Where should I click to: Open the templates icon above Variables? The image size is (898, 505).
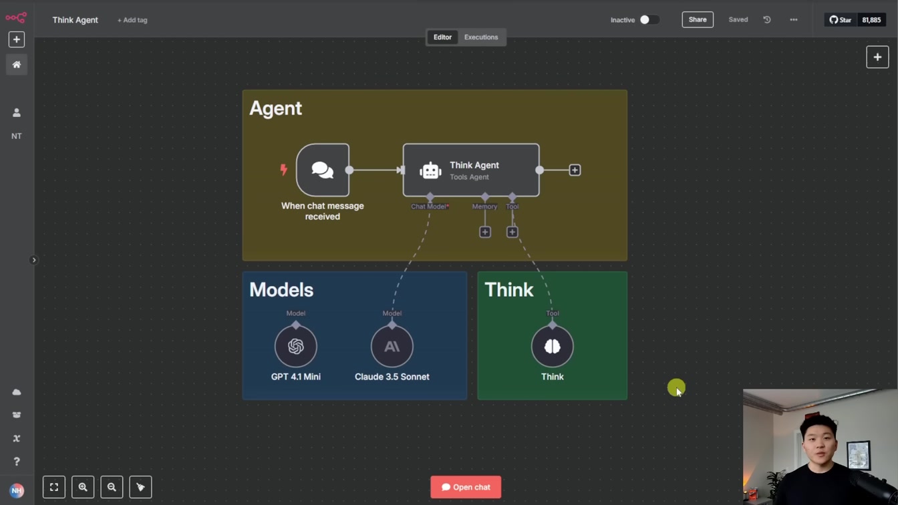tap(17, 415)
